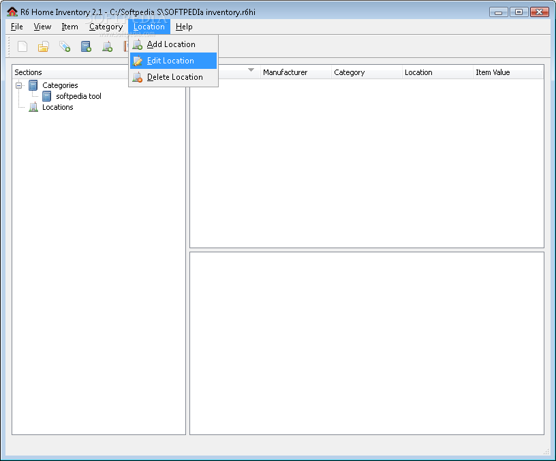Open the Category menu
556x461 pixels.
[106, 27]
